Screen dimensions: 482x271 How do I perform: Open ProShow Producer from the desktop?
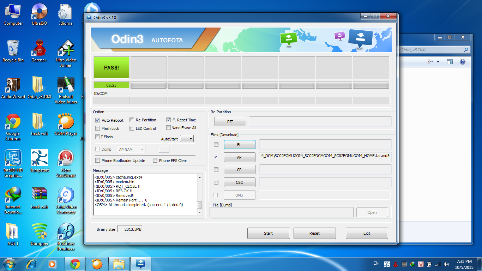(x=66, y=237)
